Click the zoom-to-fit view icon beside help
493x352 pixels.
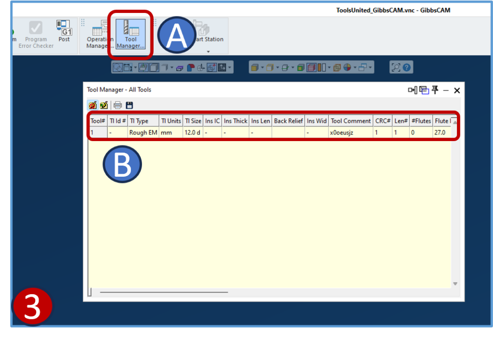click(x=396, y=67)
